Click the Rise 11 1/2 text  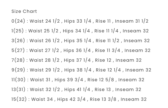(107, 41)
